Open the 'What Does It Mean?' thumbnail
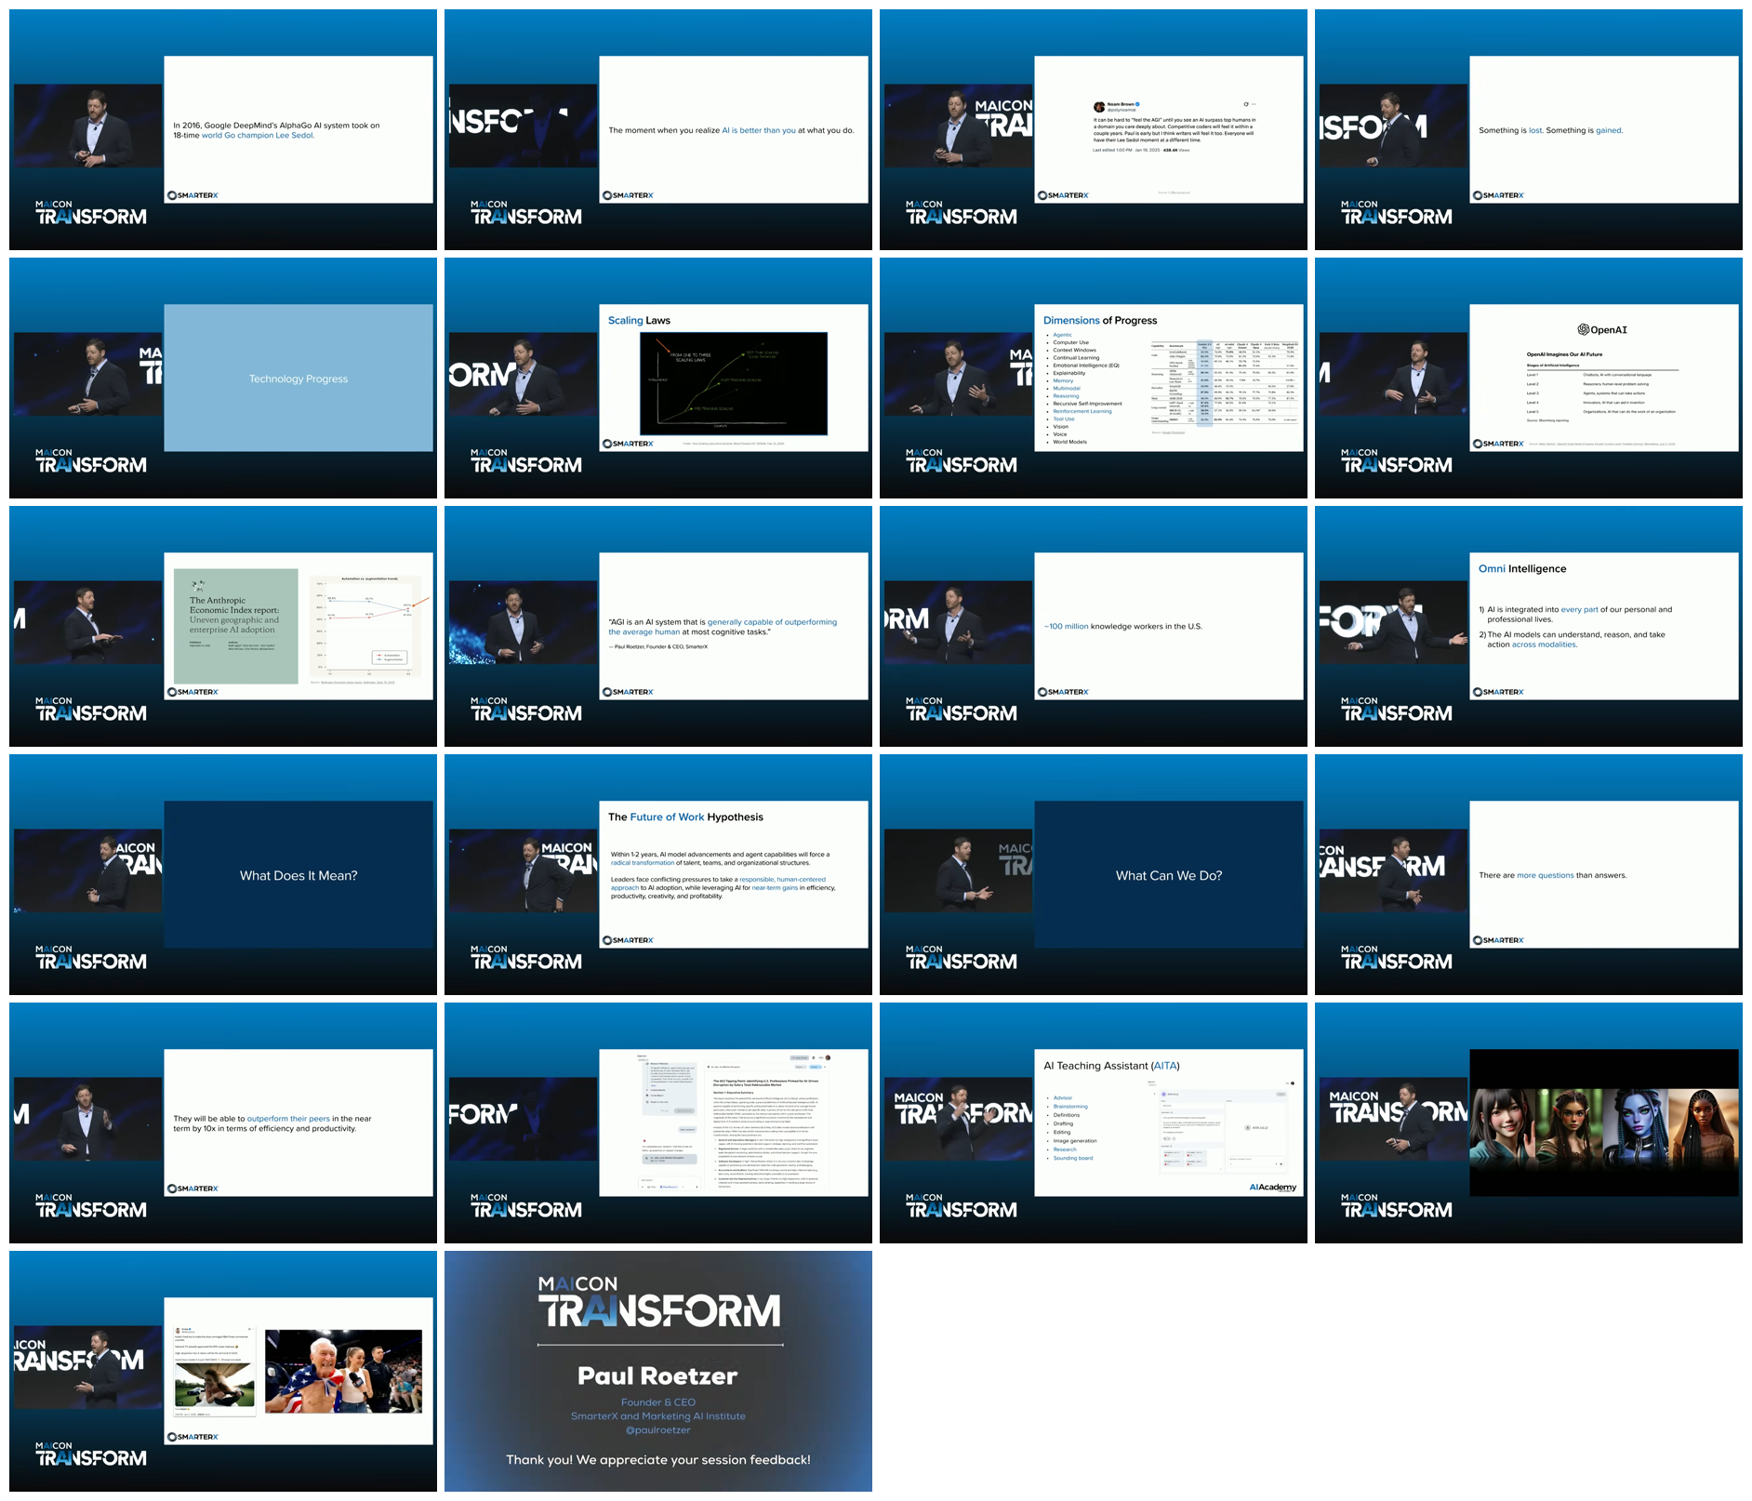 (x=223, y=874)
